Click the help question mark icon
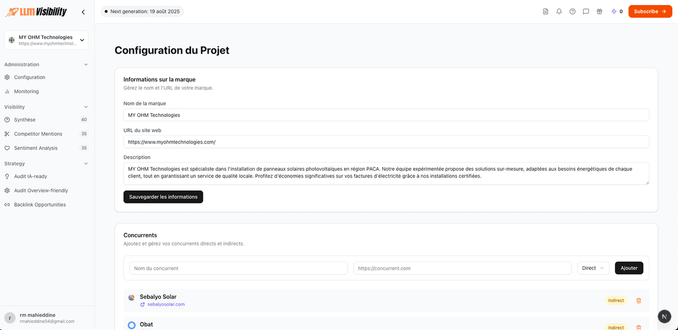Viewport: 678px width, 330px height. pos(572,11)
